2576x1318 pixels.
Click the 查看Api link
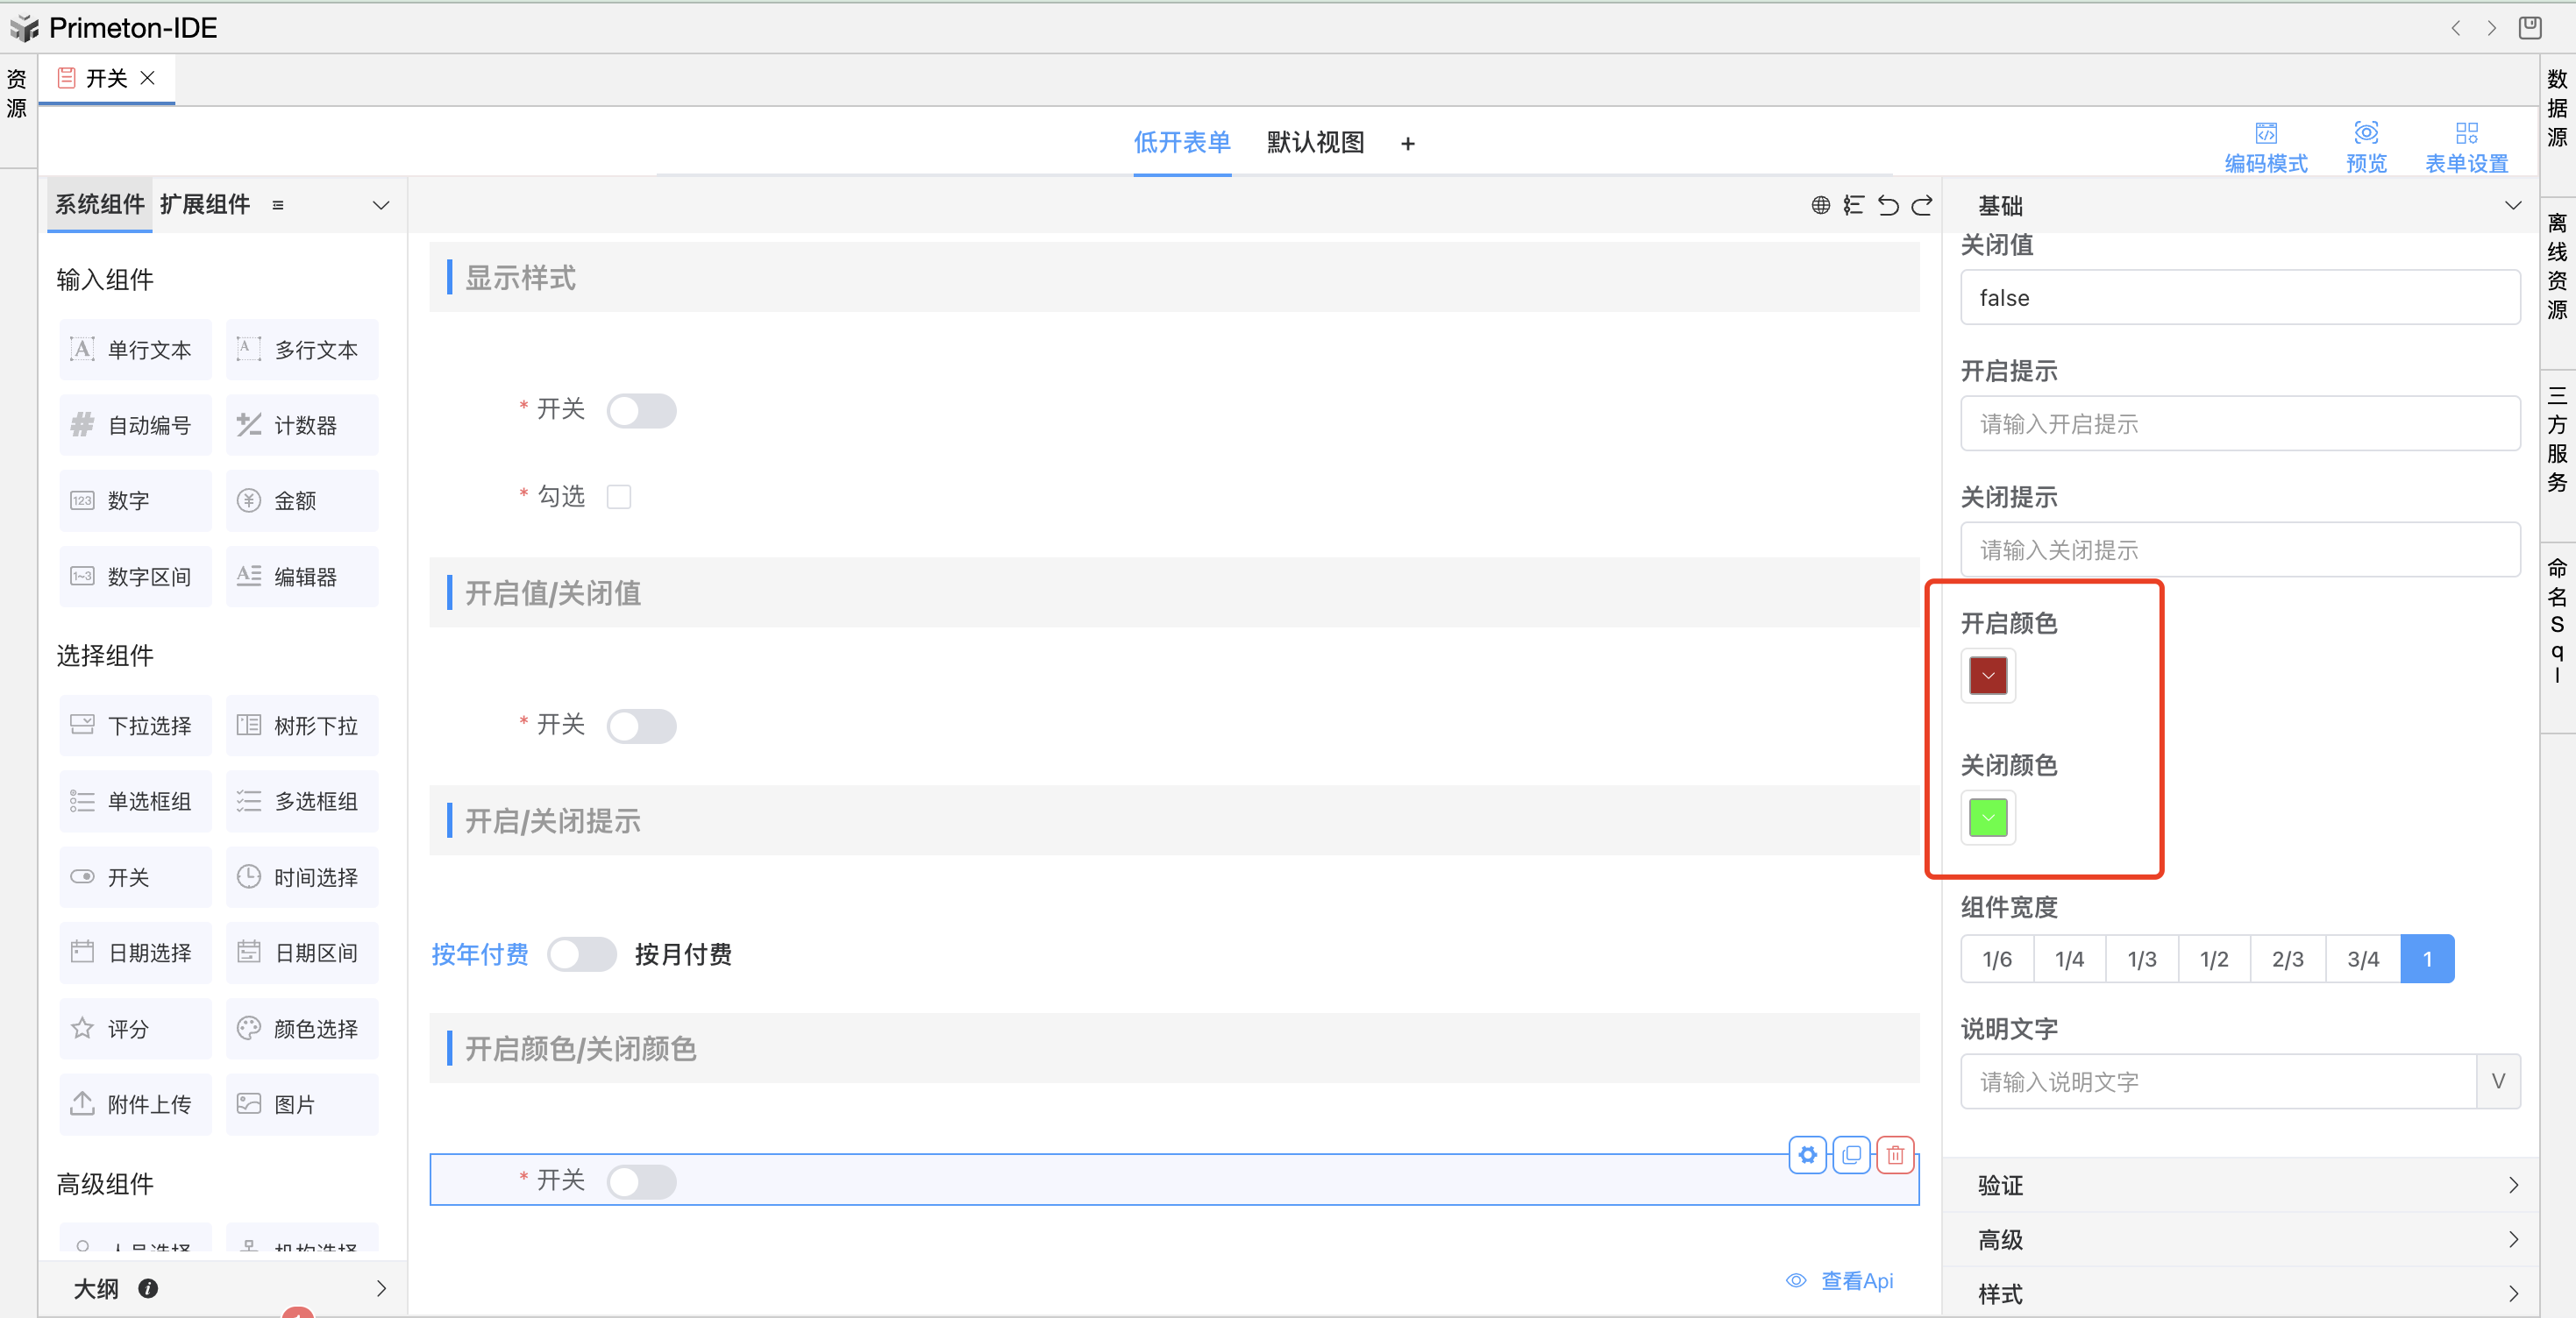tap(1856, 1281)
